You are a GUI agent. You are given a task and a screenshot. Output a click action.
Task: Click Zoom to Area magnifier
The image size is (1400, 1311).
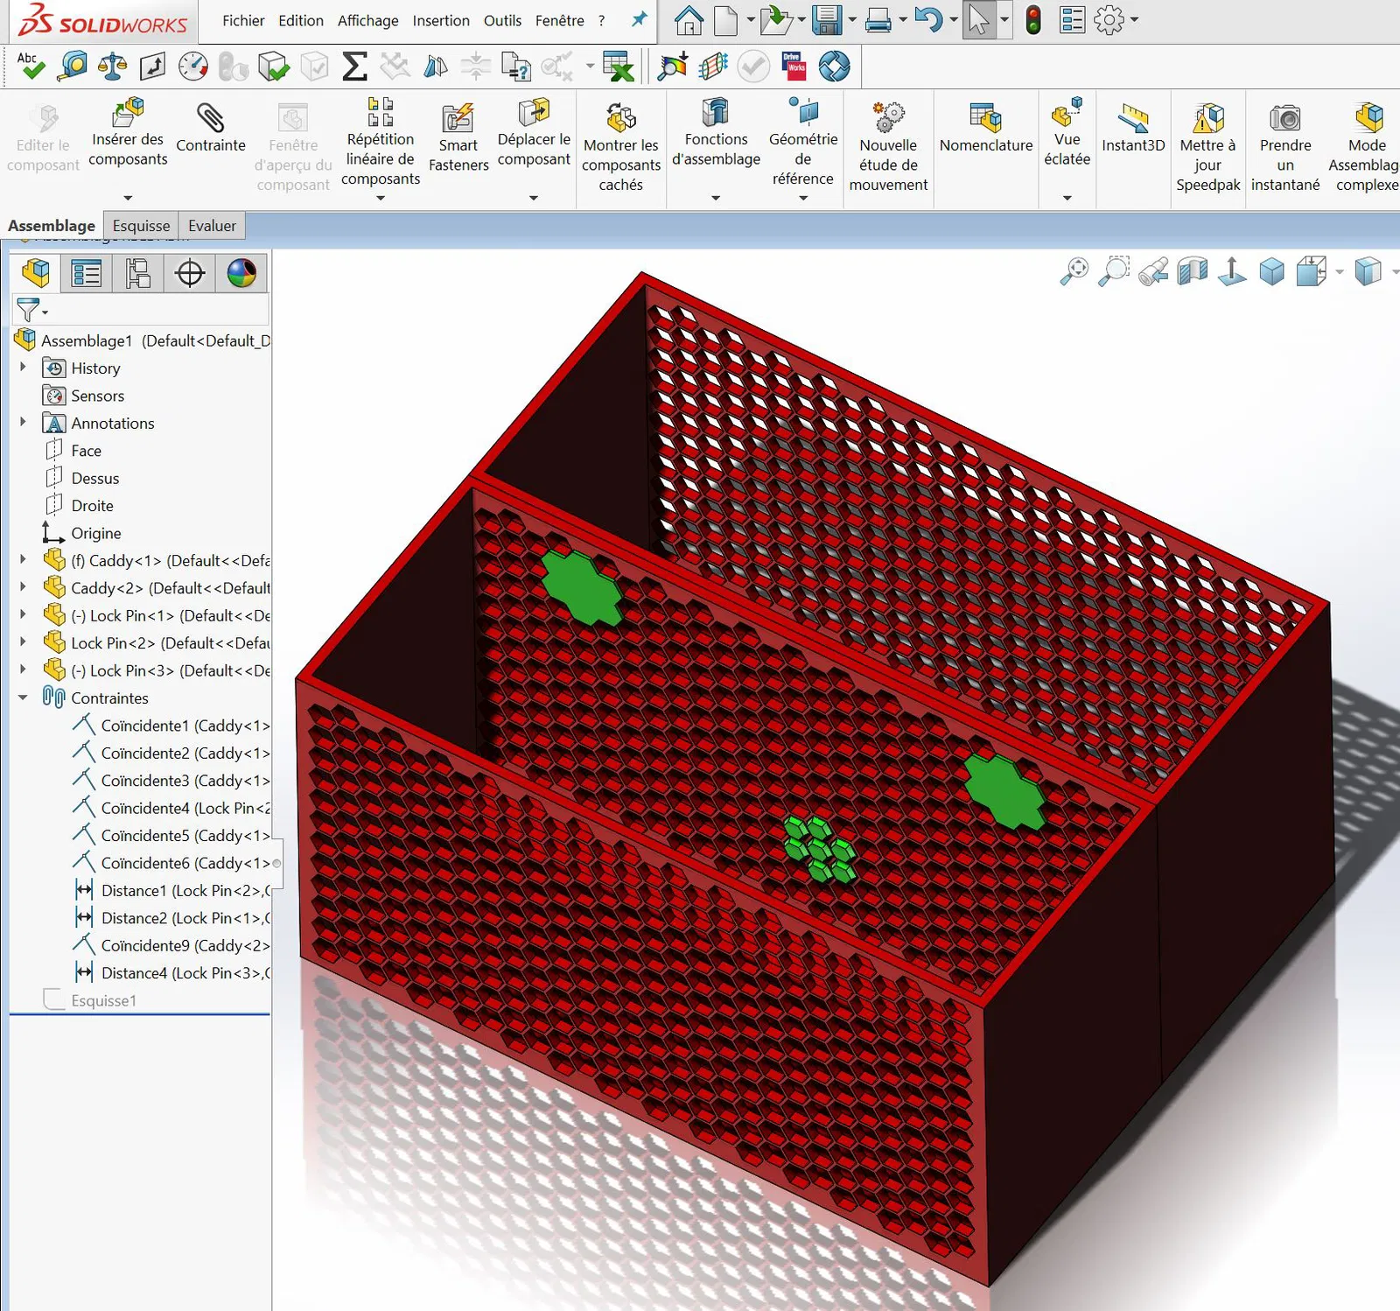tap(1114, 271)
